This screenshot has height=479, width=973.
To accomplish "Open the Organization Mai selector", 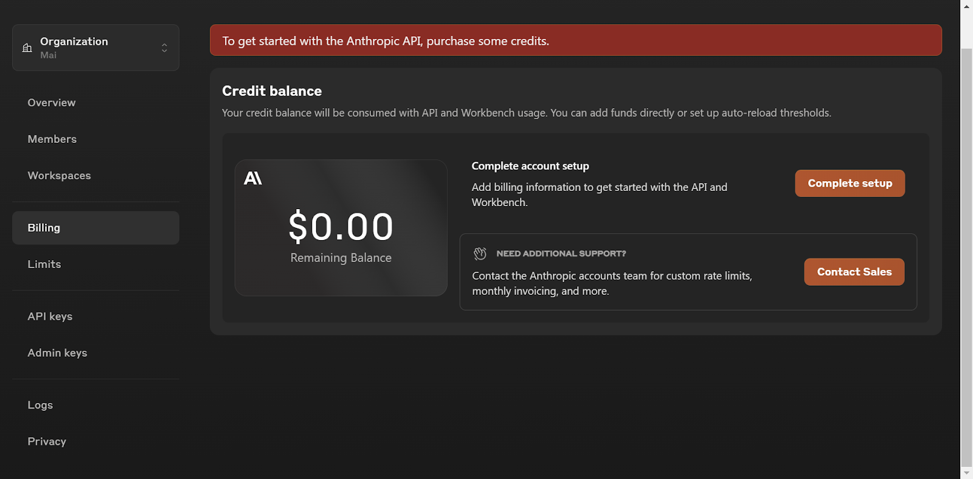I will pos(95,48).
